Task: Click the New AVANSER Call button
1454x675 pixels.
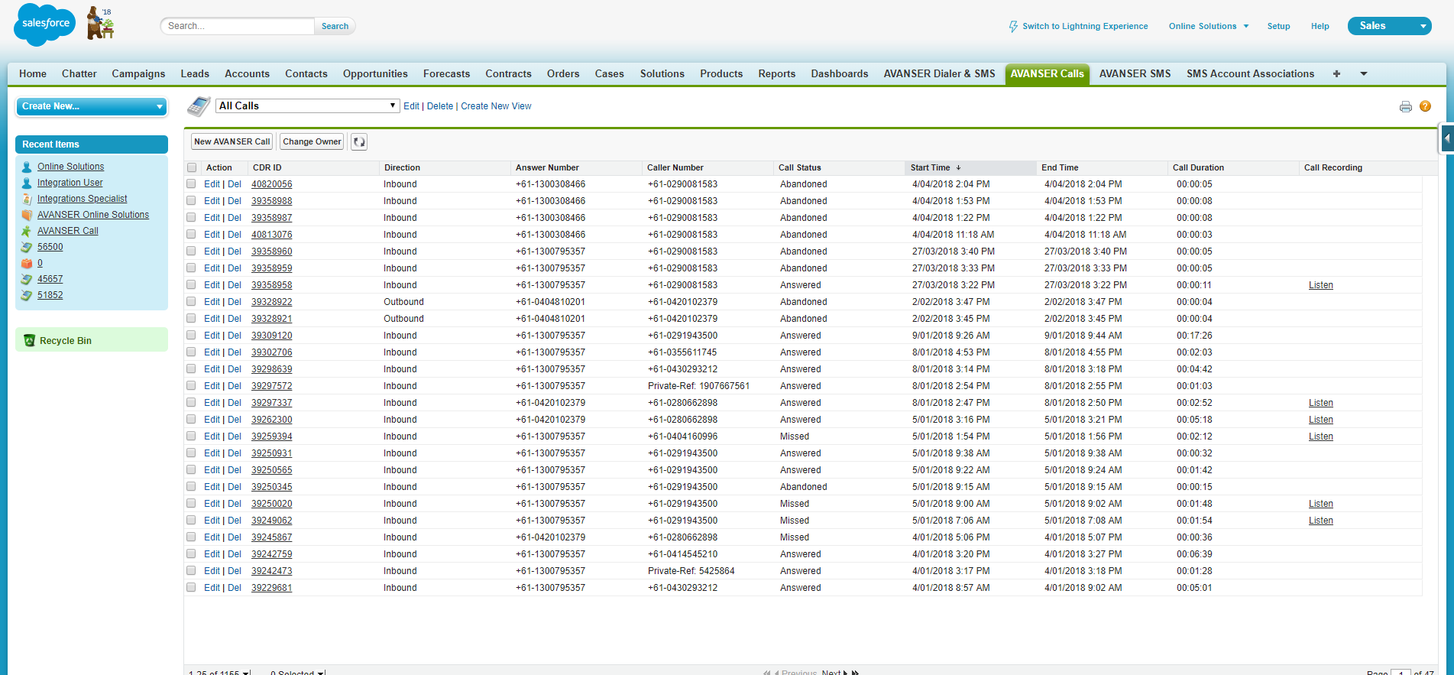Action: tap(232, 141)
